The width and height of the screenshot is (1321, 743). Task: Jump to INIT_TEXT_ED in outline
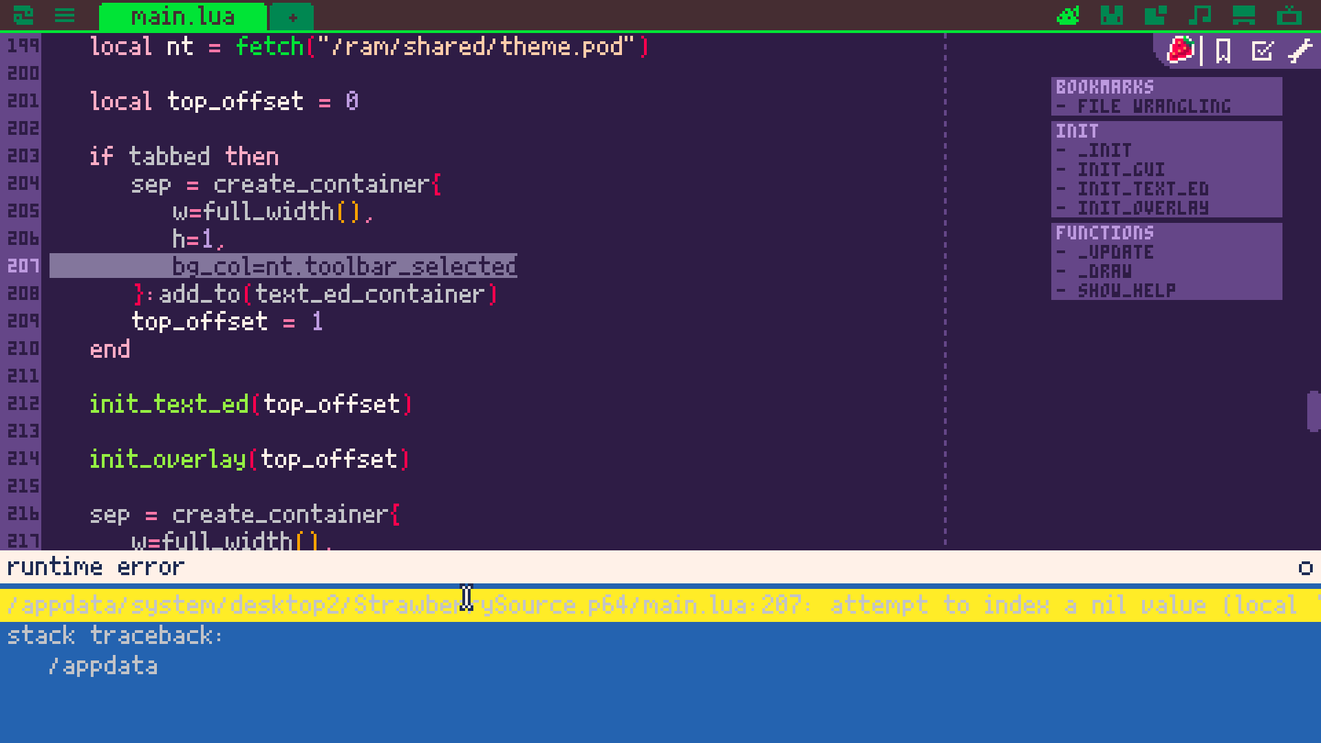pyautogui.click(x=1142, y=189)
